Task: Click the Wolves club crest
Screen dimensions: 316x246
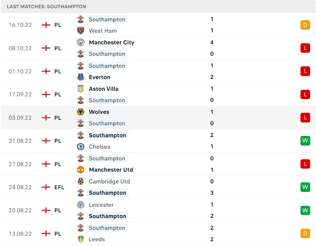Action: pyautogui.click(x=81, y=112)
